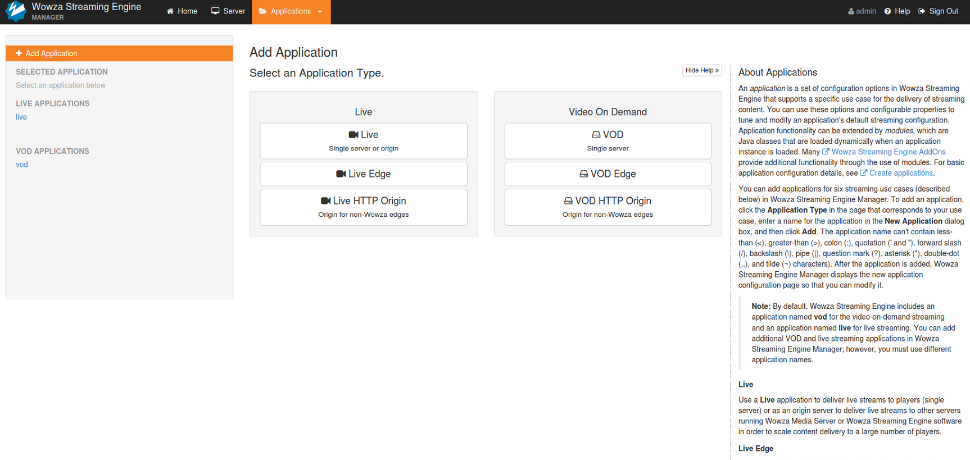Screen dimensions: 970x460
Task: Click the VOD APPLICATIONS heading
Action: tap(52, 152)
